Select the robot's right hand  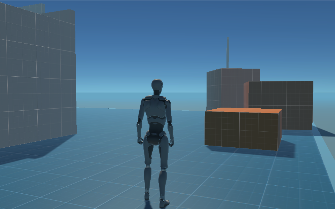171,142
